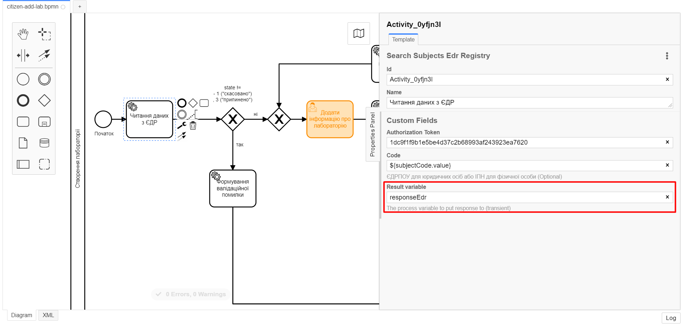682x326 pixels.
Task: Create an intermediate event from palette
Action: [44, 79]
